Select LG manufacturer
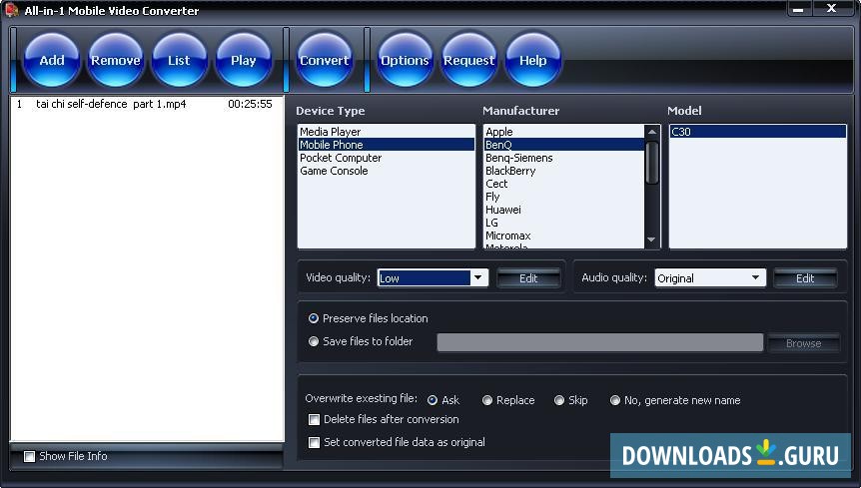This screenshot has height=488, width=861. pos(564,223)
